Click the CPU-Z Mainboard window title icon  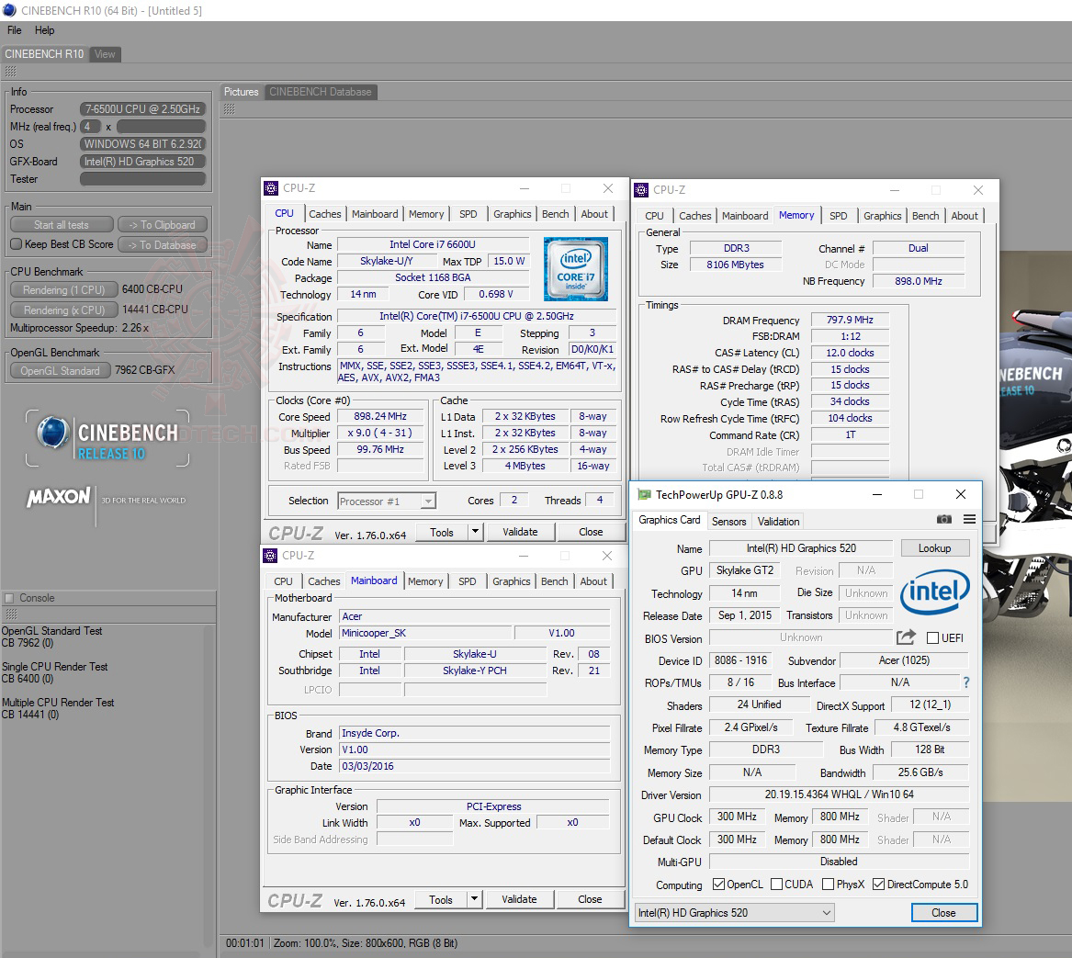(271, 556)
